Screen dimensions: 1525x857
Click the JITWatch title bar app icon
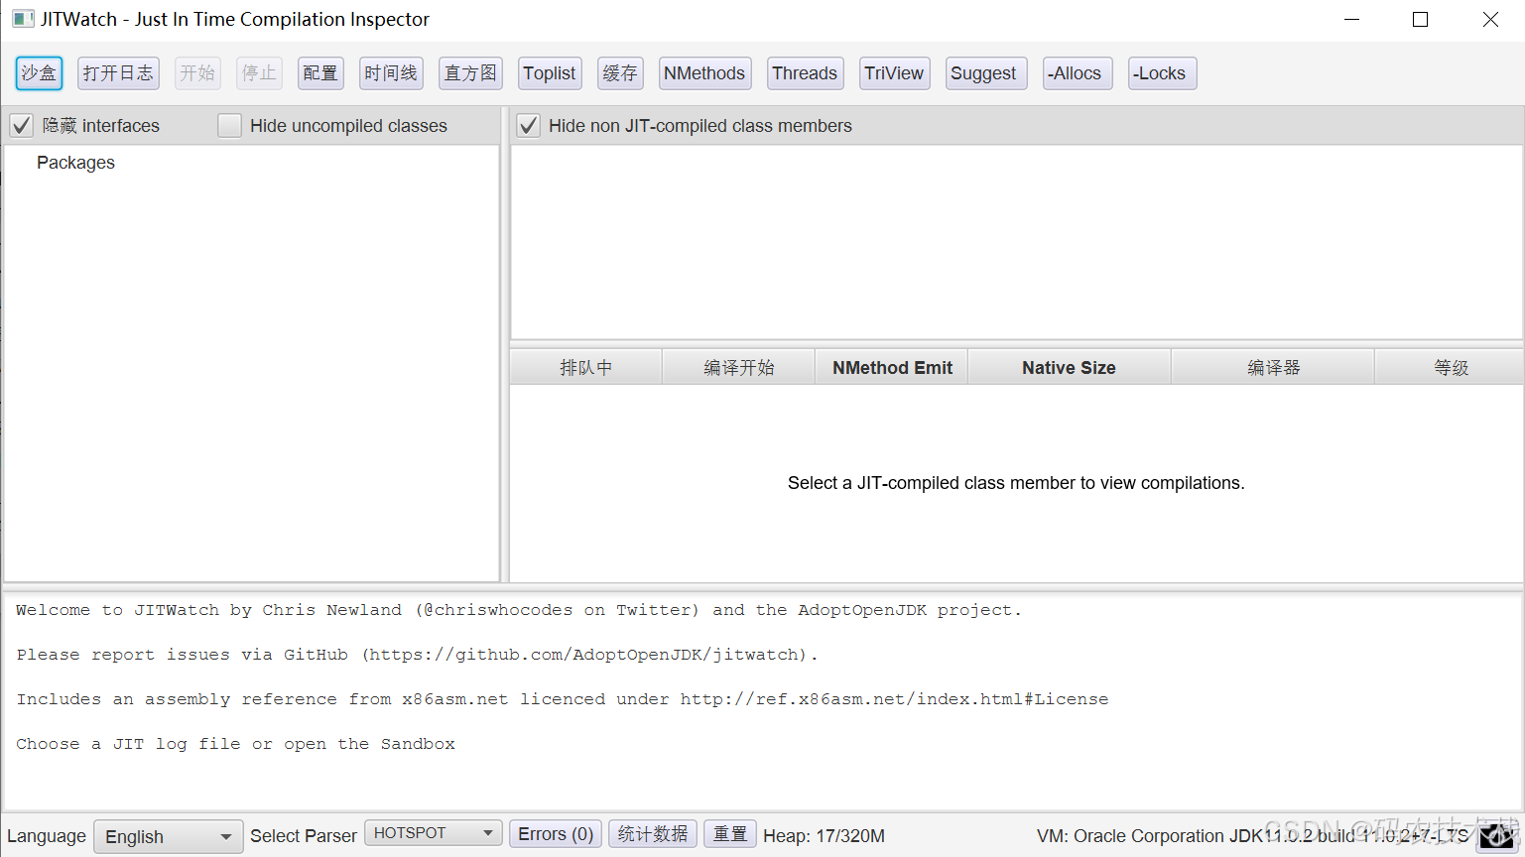(x=23, y=19)
